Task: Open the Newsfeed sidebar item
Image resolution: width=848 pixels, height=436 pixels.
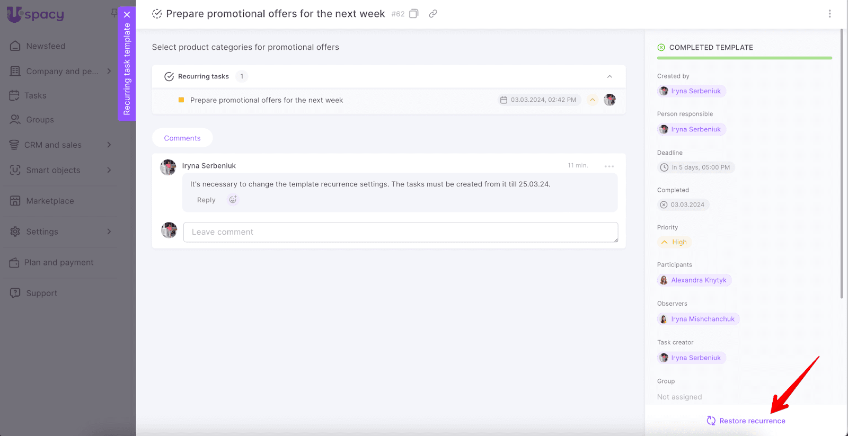Action: coord(46,46)
